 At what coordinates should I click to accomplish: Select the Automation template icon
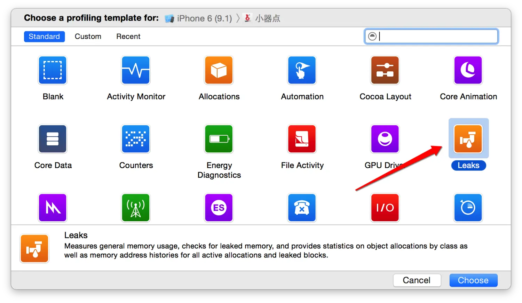(x=302, y=70)
